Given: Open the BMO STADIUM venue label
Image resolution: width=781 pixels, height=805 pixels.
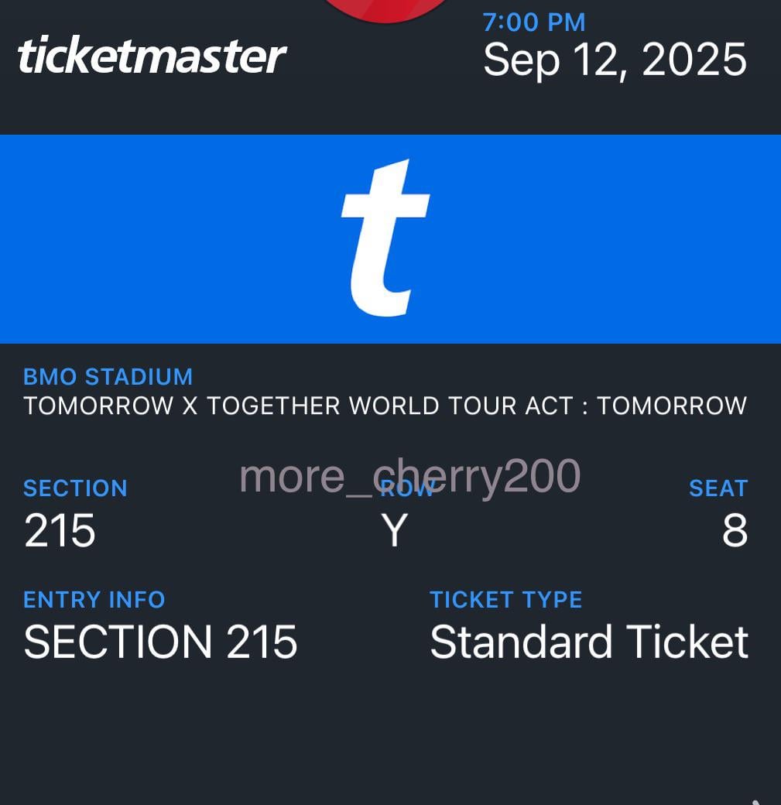Looking at the screenshot, I should coord(108,377).
